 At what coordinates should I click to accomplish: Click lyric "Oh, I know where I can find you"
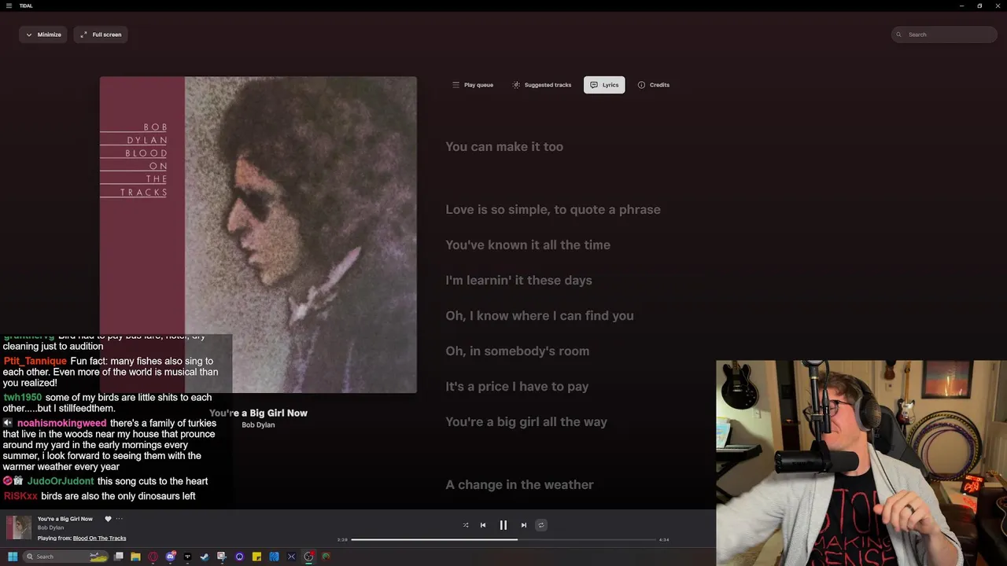point(540,315)
